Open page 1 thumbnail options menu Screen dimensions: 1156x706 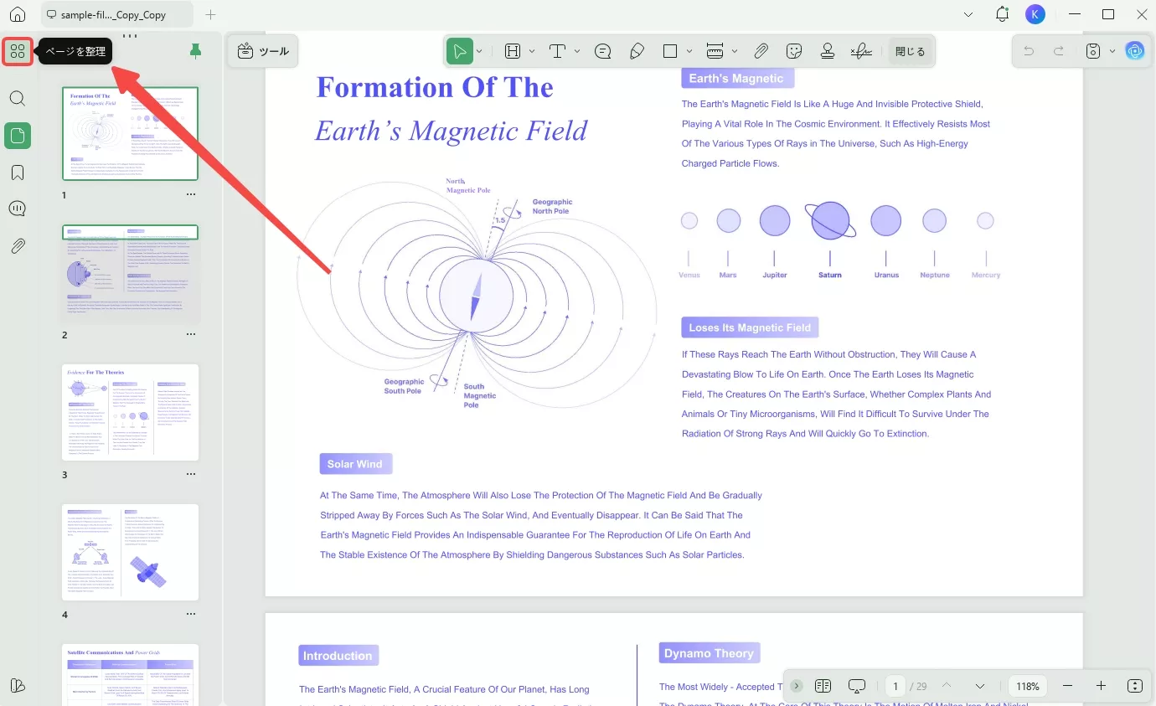tap(191, 194)
